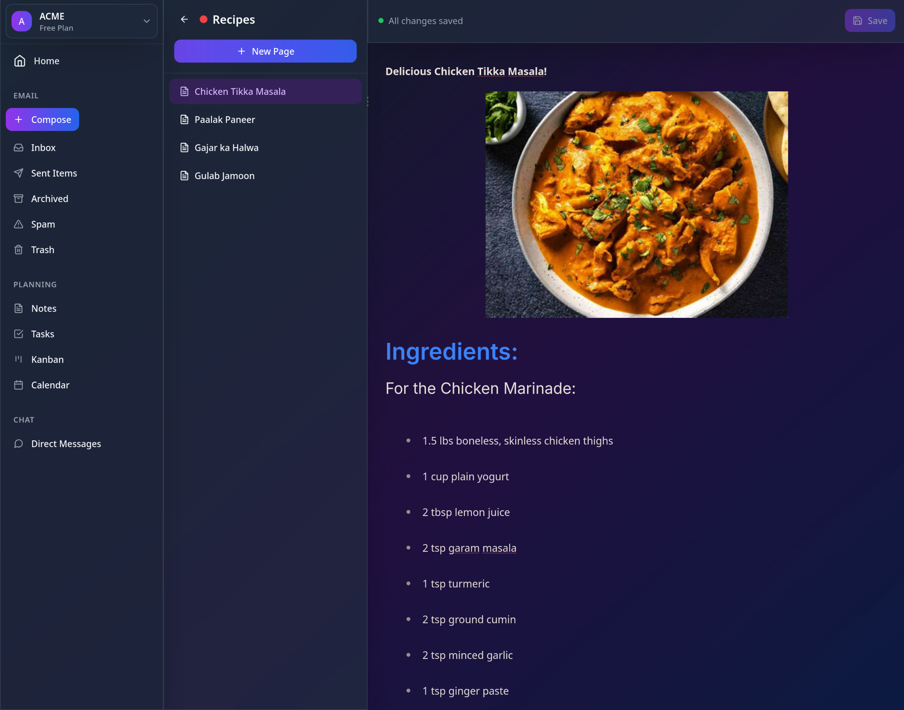Open the Gulab Jamoon page
The width and height of the screenshot is (904, 710).
[224, 176]
